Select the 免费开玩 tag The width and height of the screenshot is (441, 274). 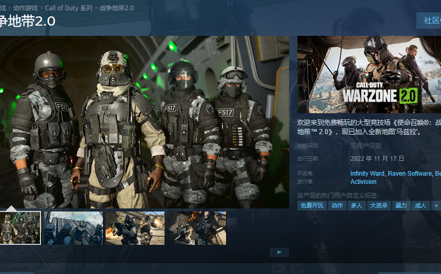pos(312,205)
